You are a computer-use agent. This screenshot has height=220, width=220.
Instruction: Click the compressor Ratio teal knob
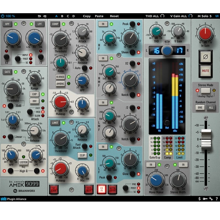pyautogui.click(x=61, y=63)
